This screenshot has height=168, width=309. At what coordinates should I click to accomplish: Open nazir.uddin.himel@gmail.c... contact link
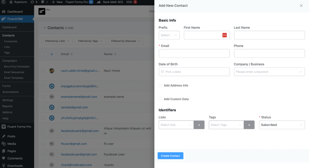80,71
